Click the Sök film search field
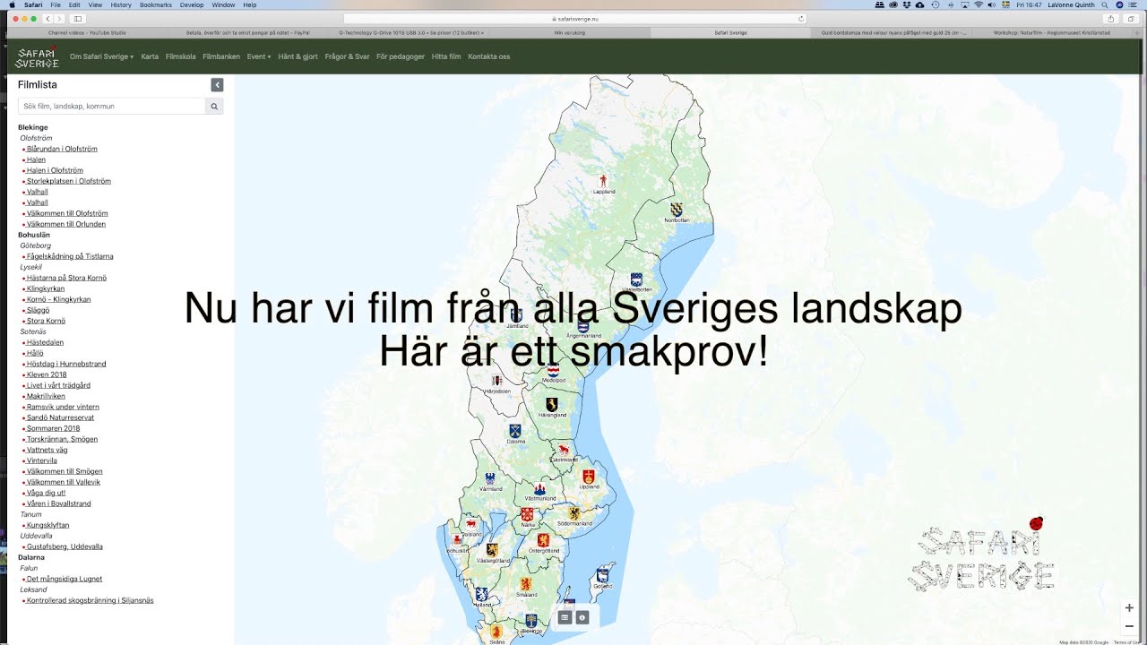The image size is (1147, 645). click(112, 106)
